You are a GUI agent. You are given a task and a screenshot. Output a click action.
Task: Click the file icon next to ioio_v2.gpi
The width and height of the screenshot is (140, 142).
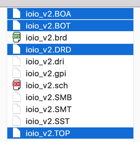point(17,73)
